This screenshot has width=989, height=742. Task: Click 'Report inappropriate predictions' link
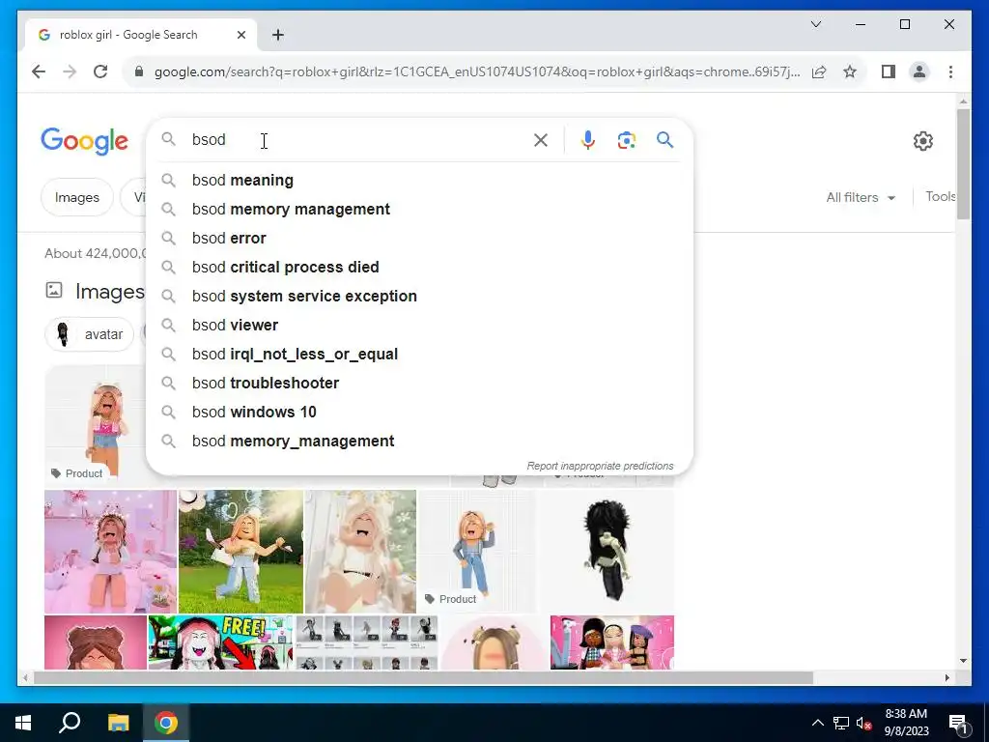[x=600, y=467]
